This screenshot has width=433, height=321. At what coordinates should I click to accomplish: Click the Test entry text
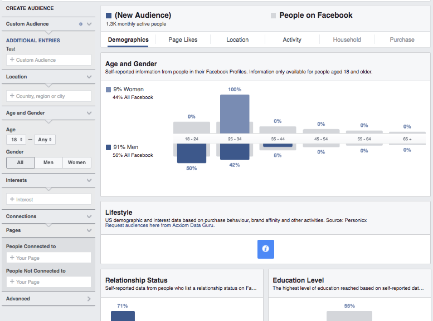[x=11, y=49]
